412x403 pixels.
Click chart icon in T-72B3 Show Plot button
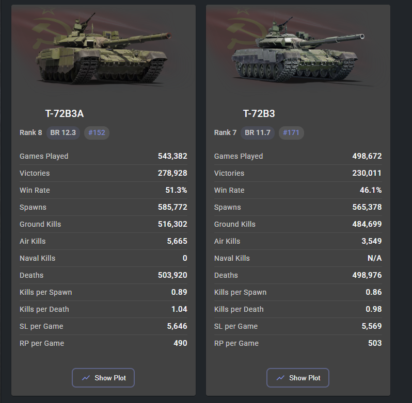[x=280, y=378]
